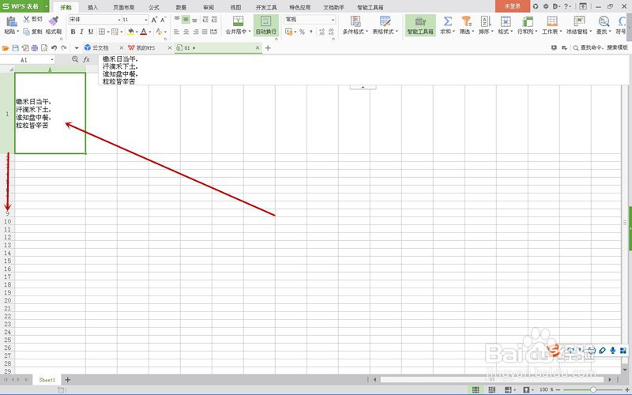Click the yellow fill color swatch
632x395 pixels.
tap(130, 32)
